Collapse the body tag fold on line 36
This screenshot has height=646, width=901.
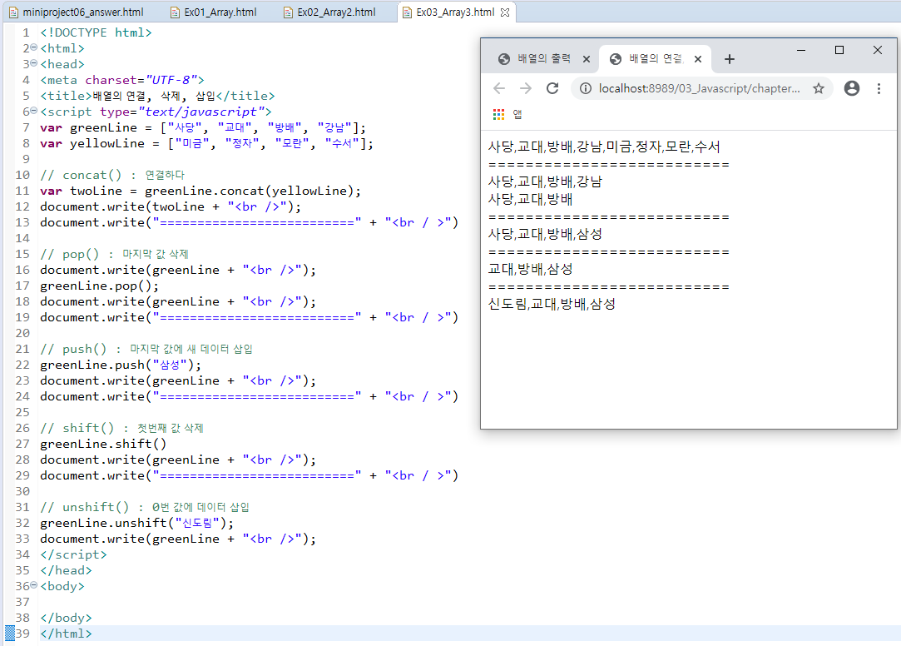(x=34, y=585)
